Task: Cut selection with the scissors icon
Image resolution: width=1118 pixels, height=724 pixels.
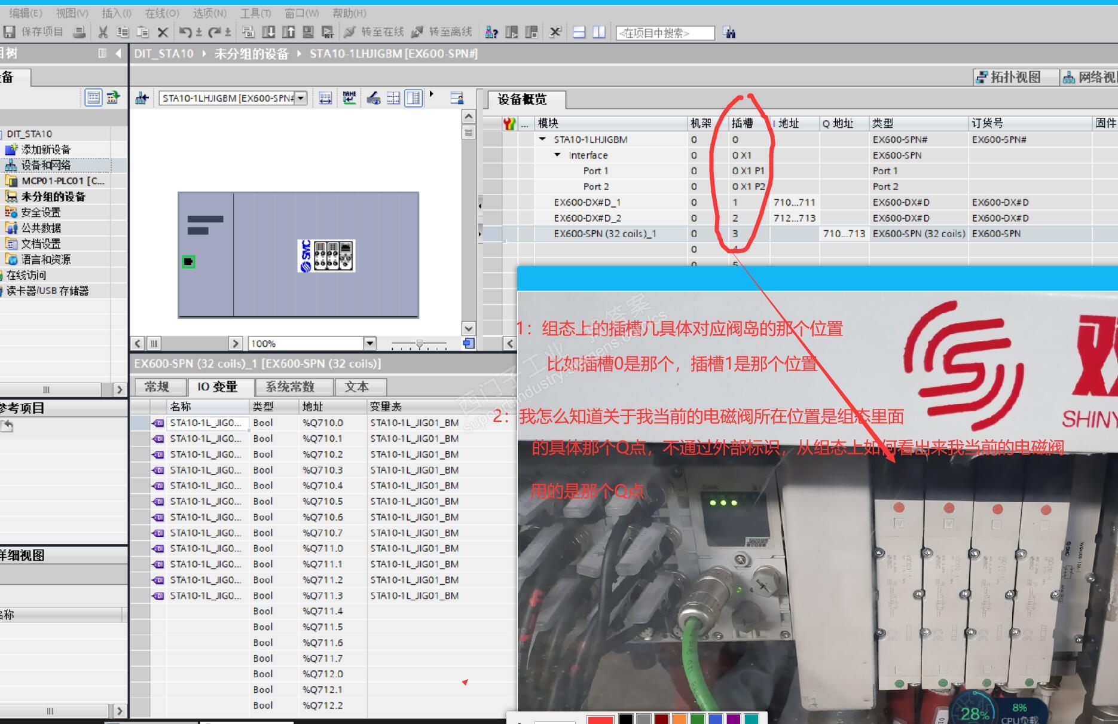Action: [x=103, y=32]
